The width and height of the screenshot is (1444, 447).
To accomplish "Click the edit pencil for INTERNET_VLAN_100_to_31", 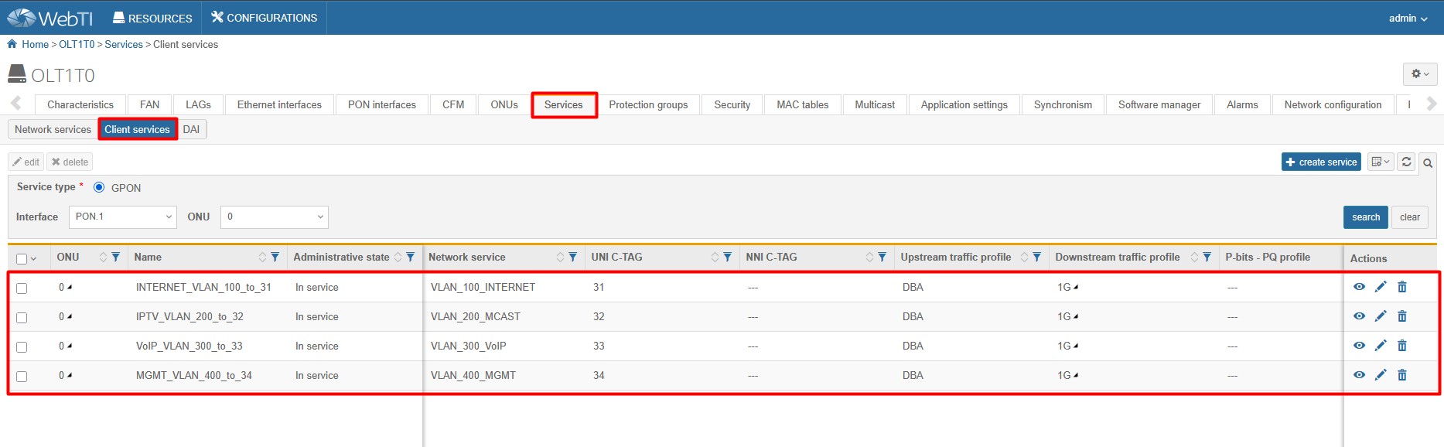I will coord(1381,287).
